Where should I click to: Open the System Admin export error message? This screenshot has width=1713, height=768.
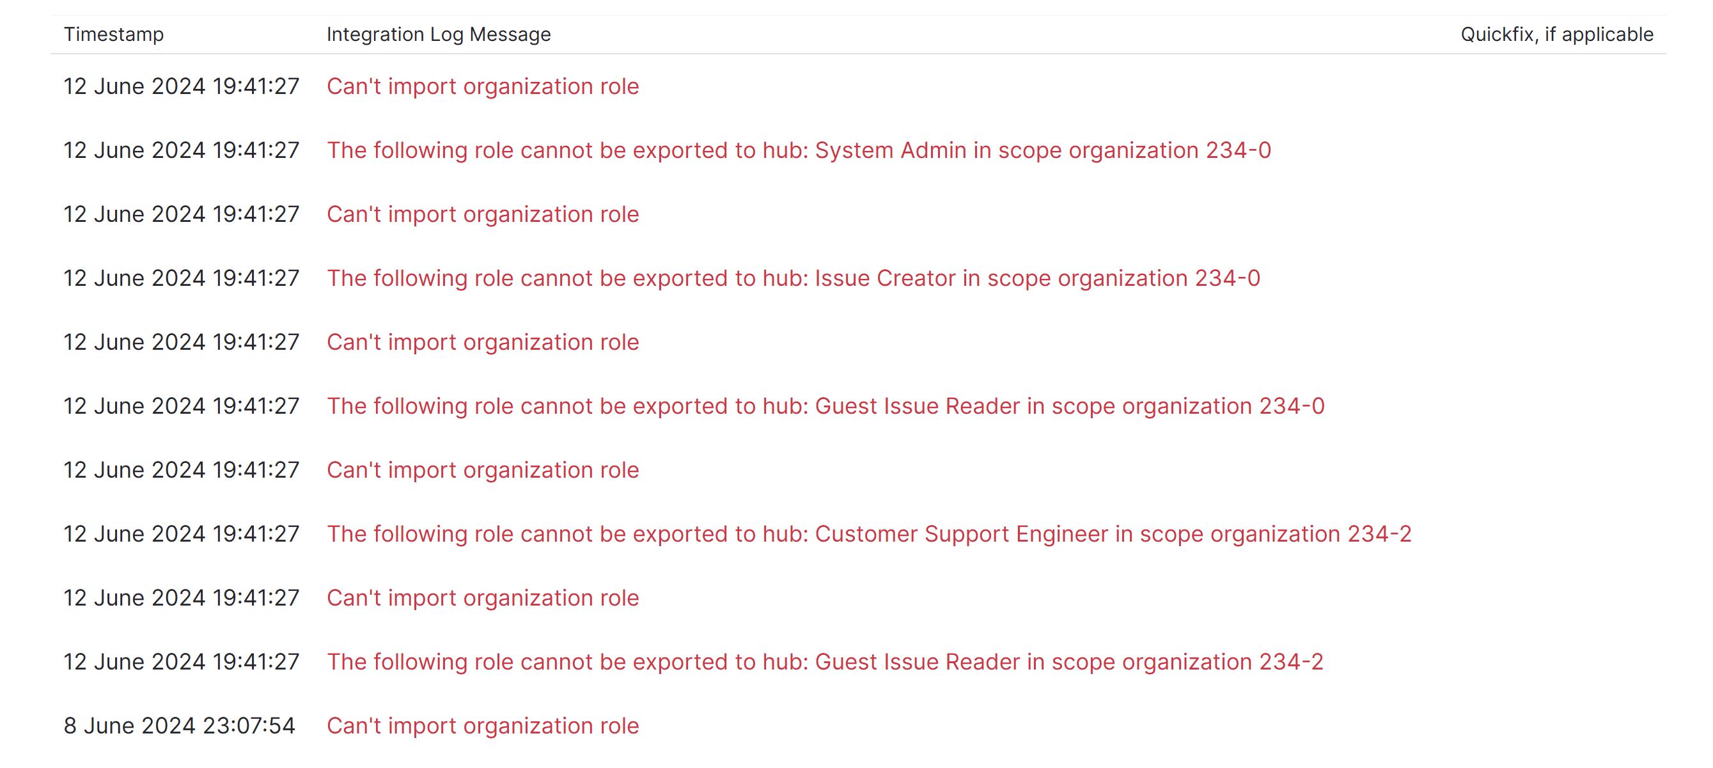pos(798,150)
